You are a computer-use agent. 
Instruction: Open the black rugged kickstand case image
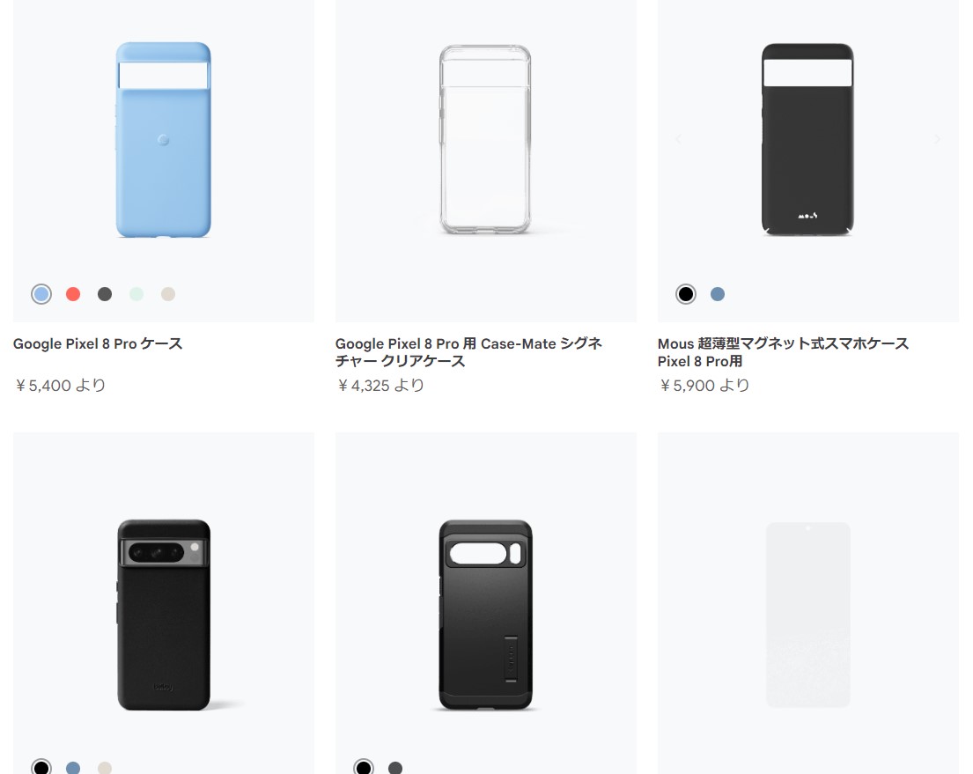[x=486, y=615]
